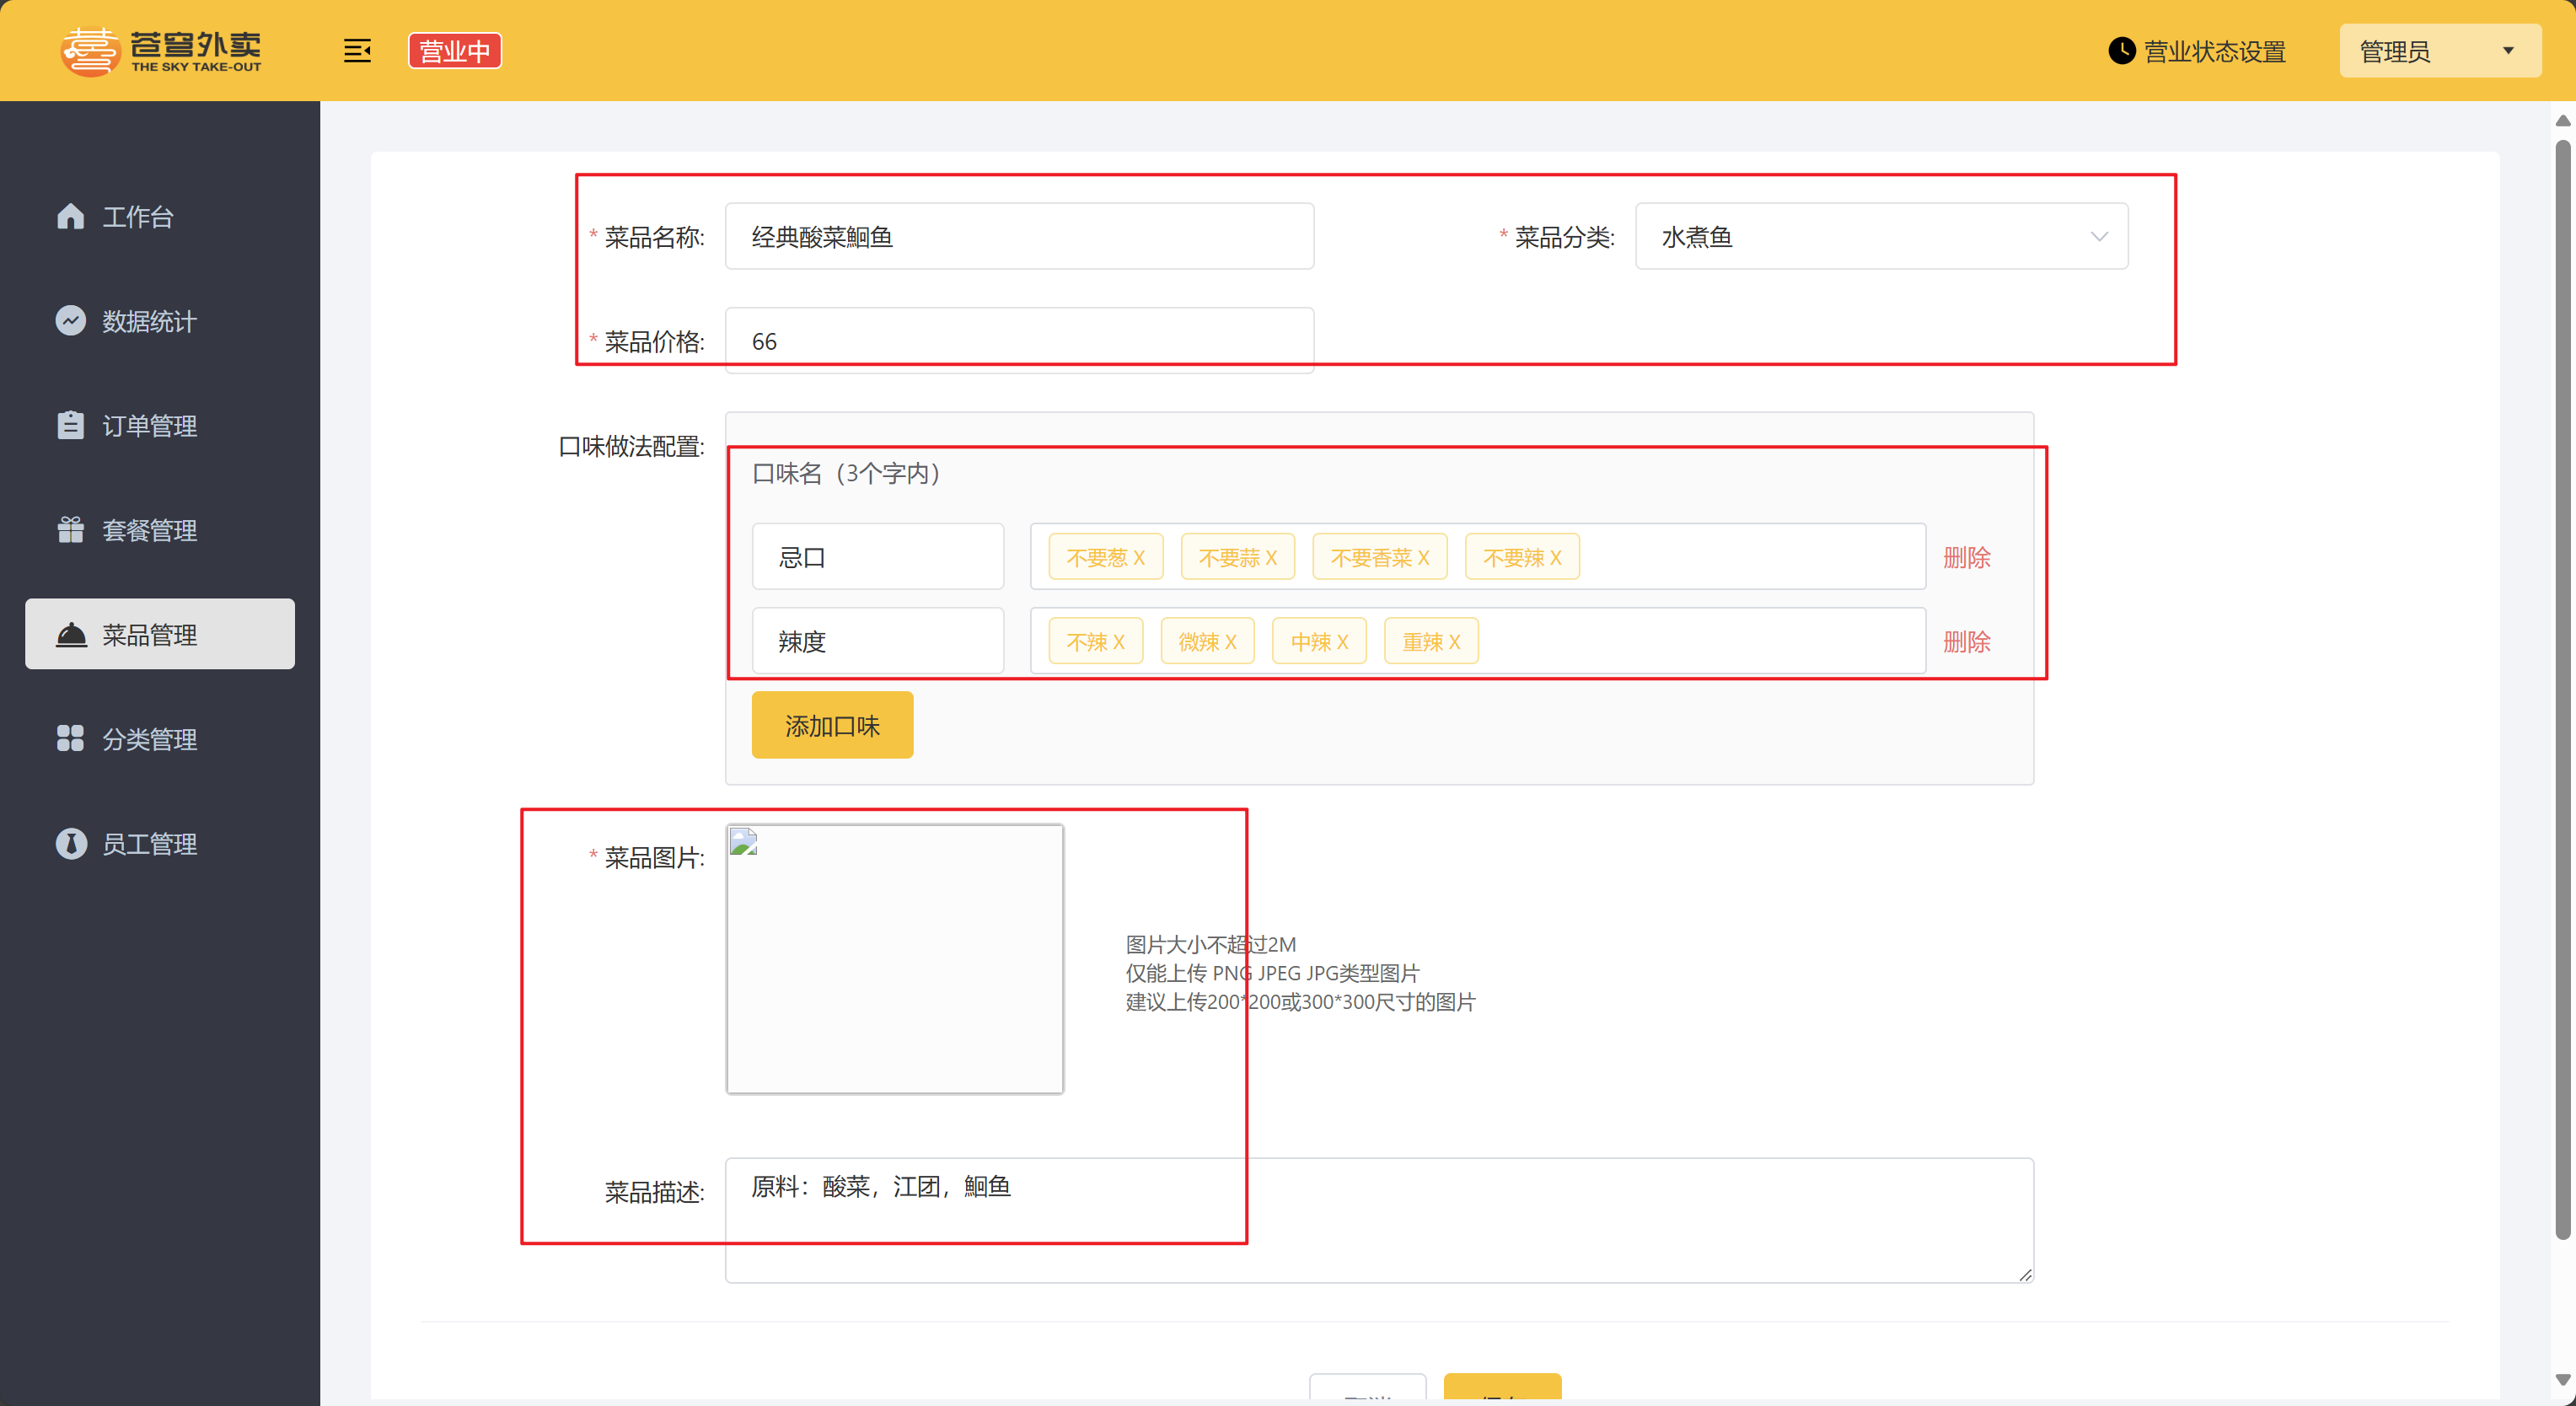Click the 分类管理 grid icon
This screenshot has height=1406, width=2576.
[70, 738]
